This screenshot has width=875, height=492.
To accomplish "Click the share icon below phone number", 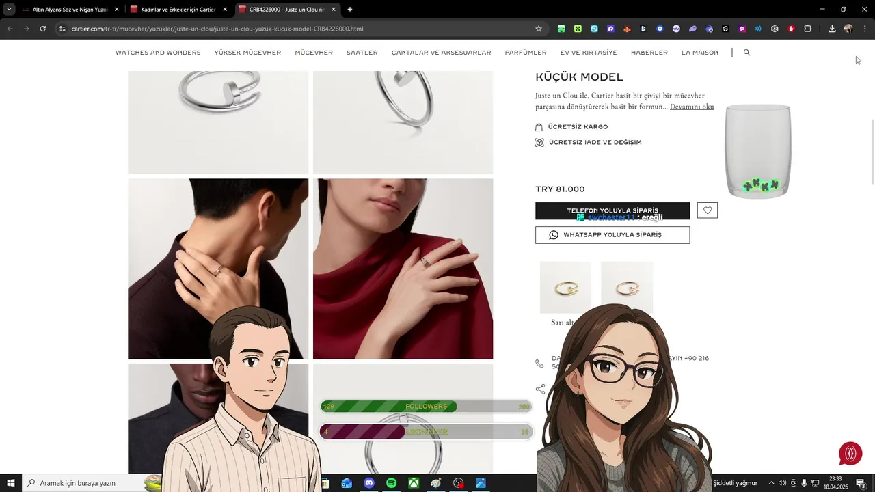I will (x=540, y=389).
